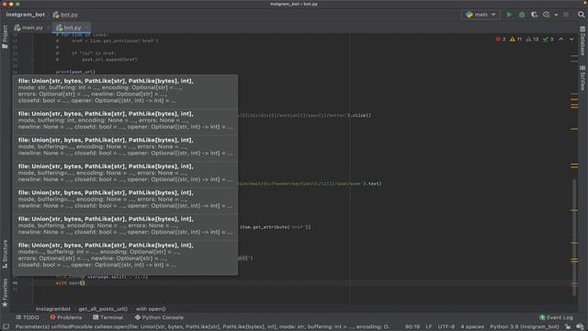
Task: Go to previous highlighted problem arrow
Action: click(561, 39)
